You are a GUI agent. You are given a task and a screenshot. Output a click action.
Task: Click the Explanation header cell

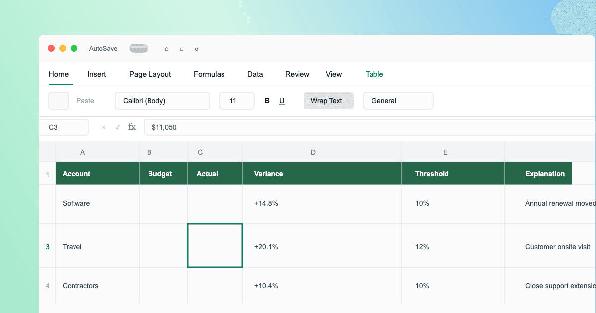click(538, 174)
